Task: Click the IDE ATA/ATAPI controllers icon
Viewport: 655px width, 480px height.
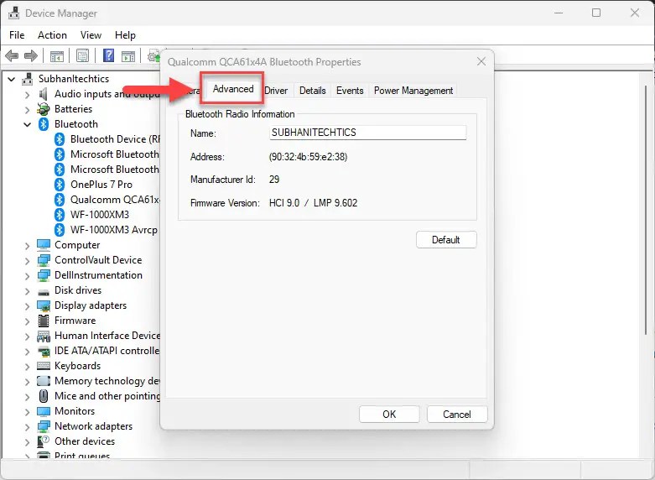Action: coord(44,351)
